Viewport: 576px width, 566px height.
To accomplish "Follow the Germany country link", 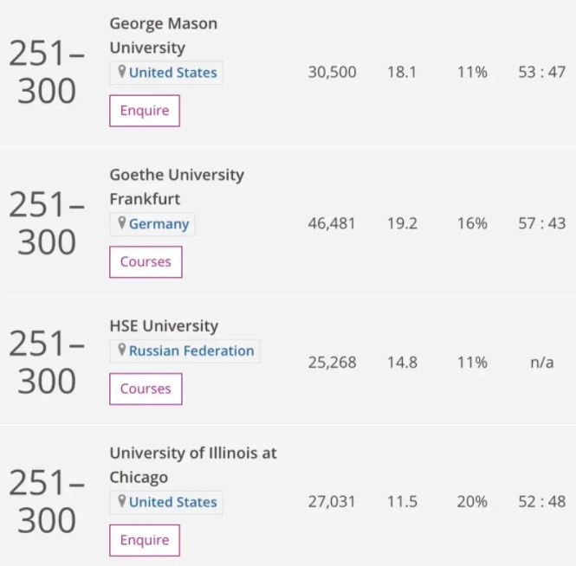I will pos(159,223).
